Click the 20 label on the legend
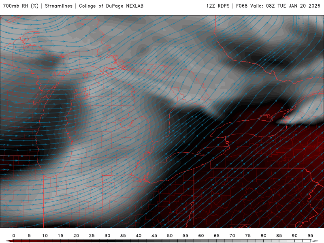This screenshot has height=243, width=324. (76, 236)
